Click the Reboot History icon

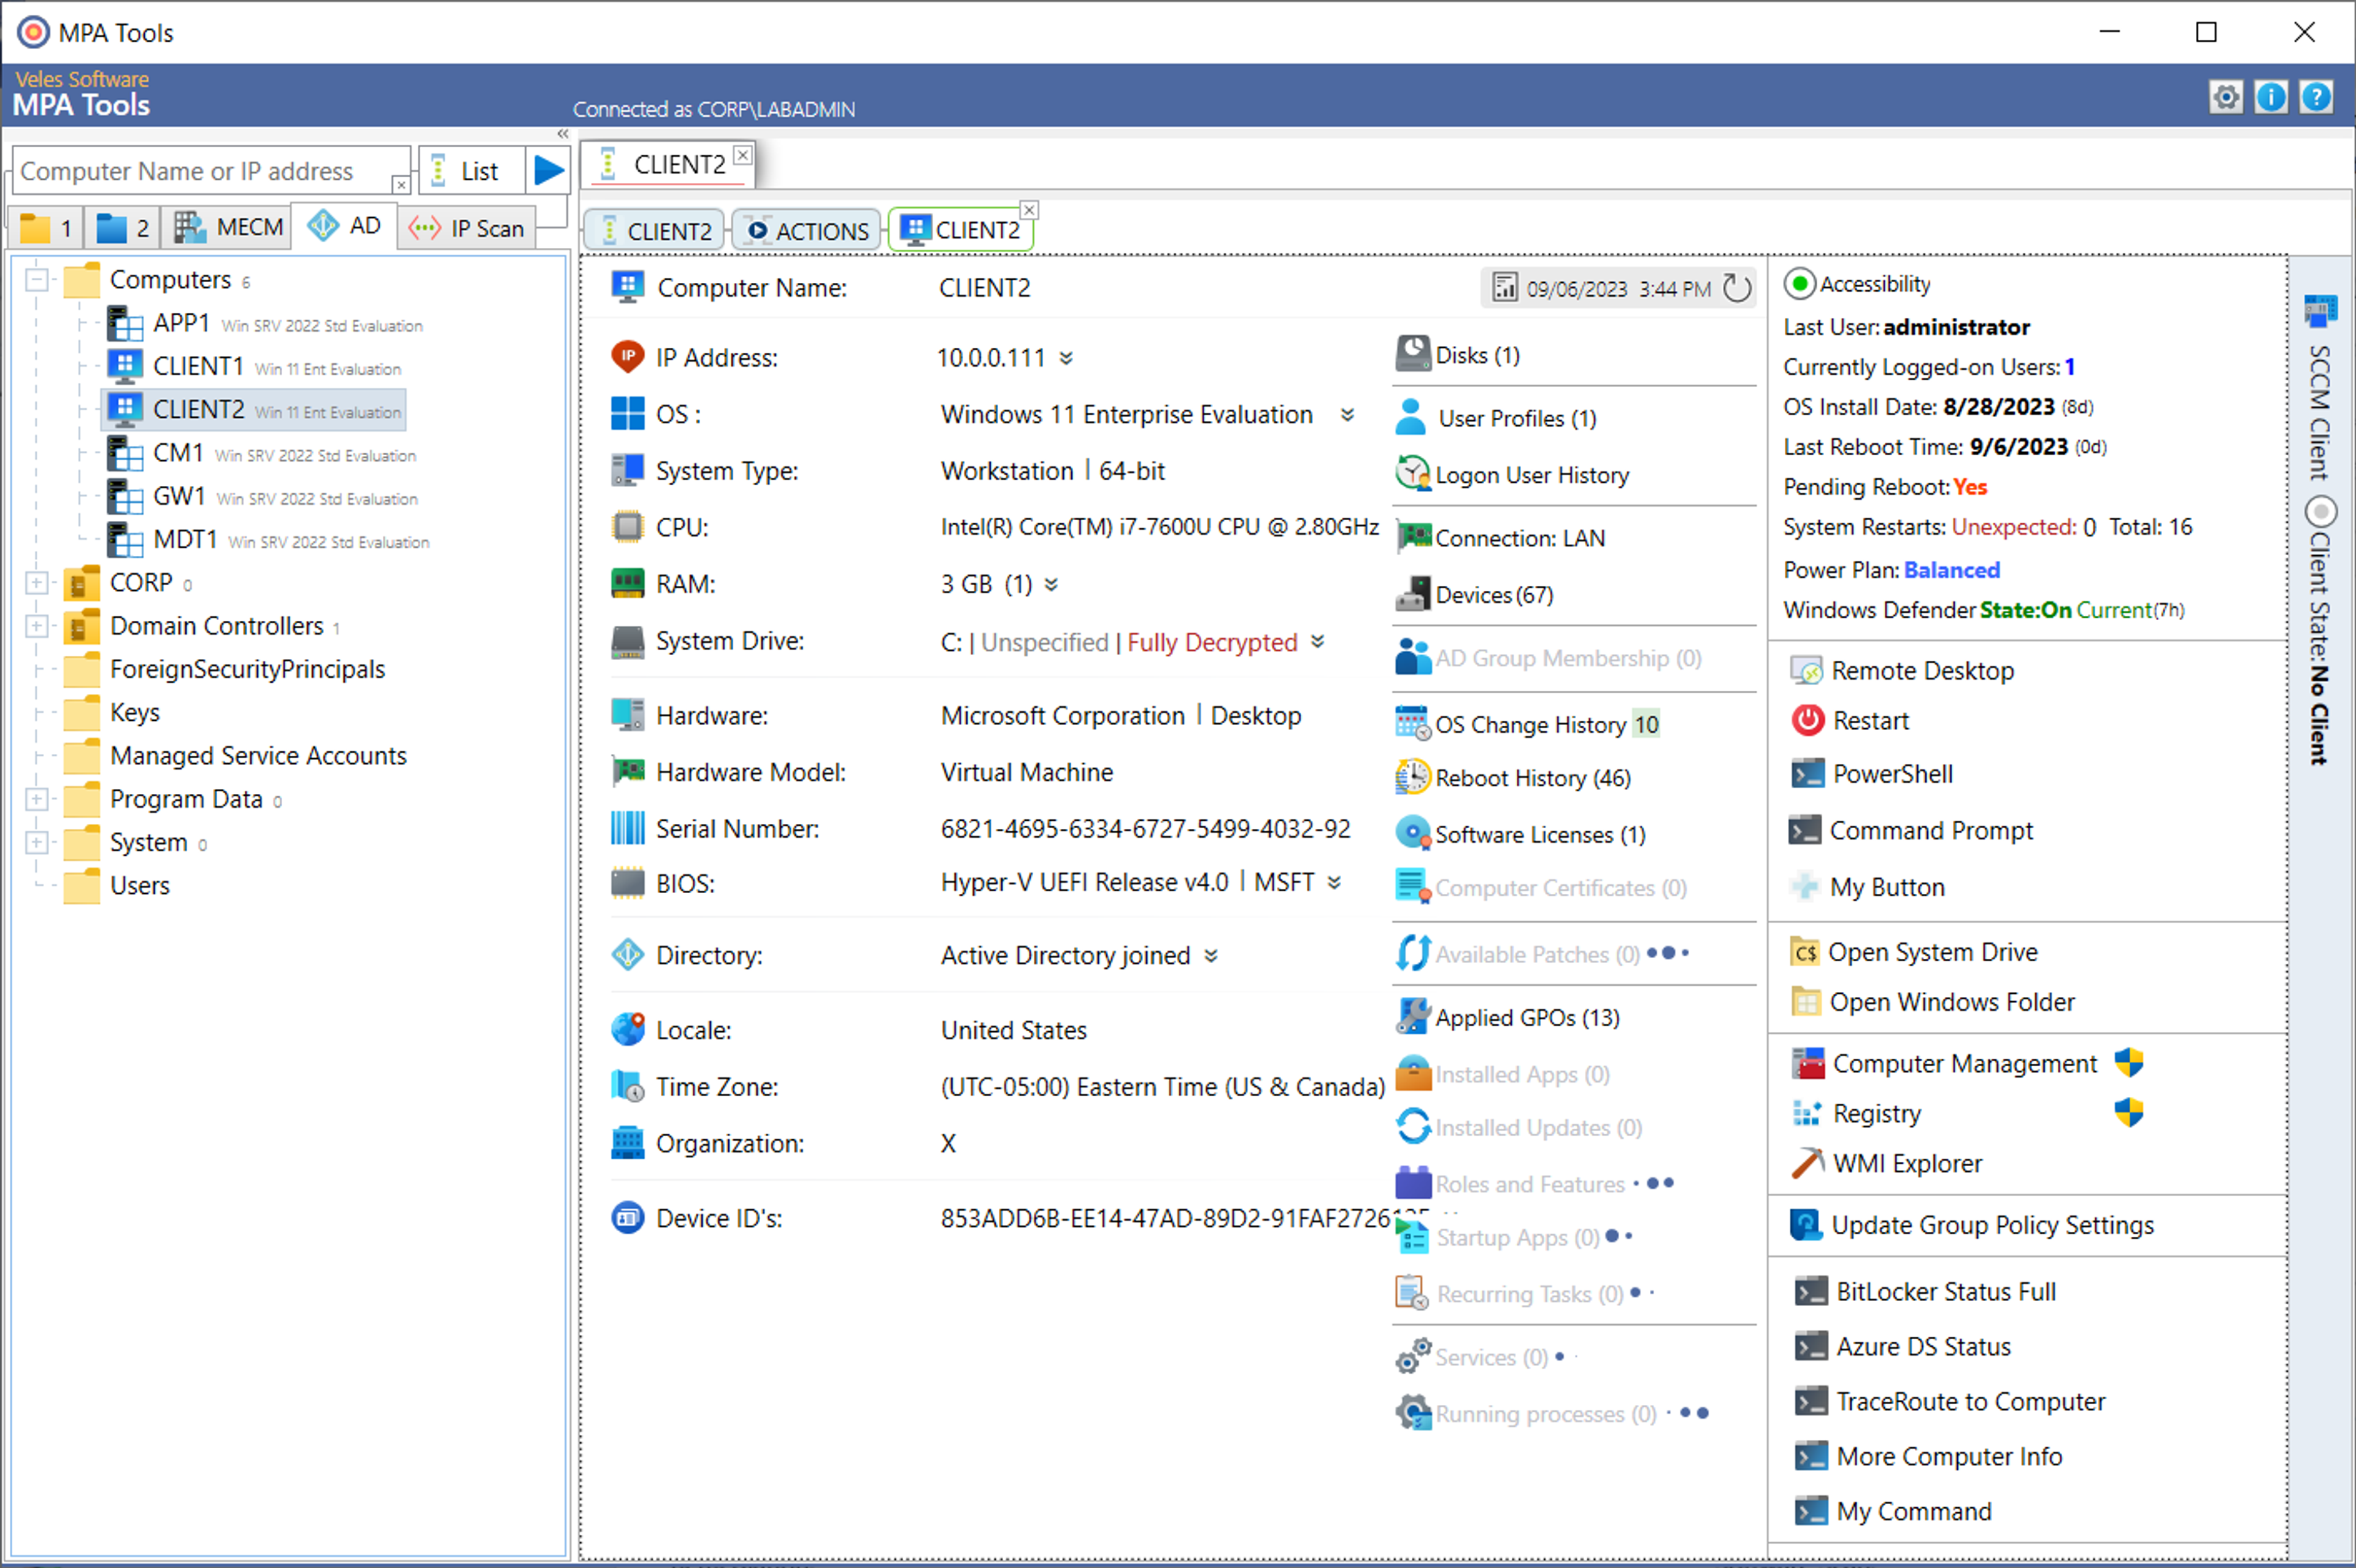[x=1412, y=777]
